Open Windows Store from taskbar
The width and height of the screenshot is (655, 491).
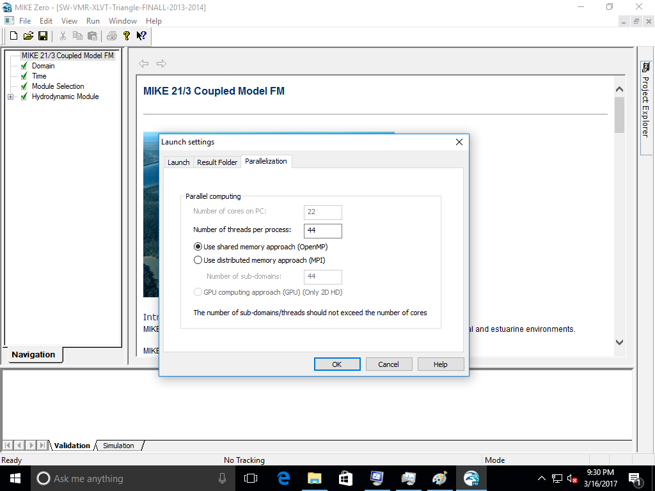pos(345,478)
